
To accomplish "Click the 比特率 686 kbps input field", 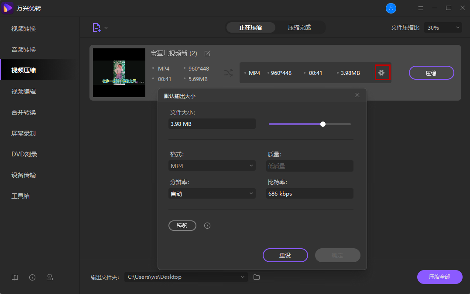I will [x=309, y=193].
